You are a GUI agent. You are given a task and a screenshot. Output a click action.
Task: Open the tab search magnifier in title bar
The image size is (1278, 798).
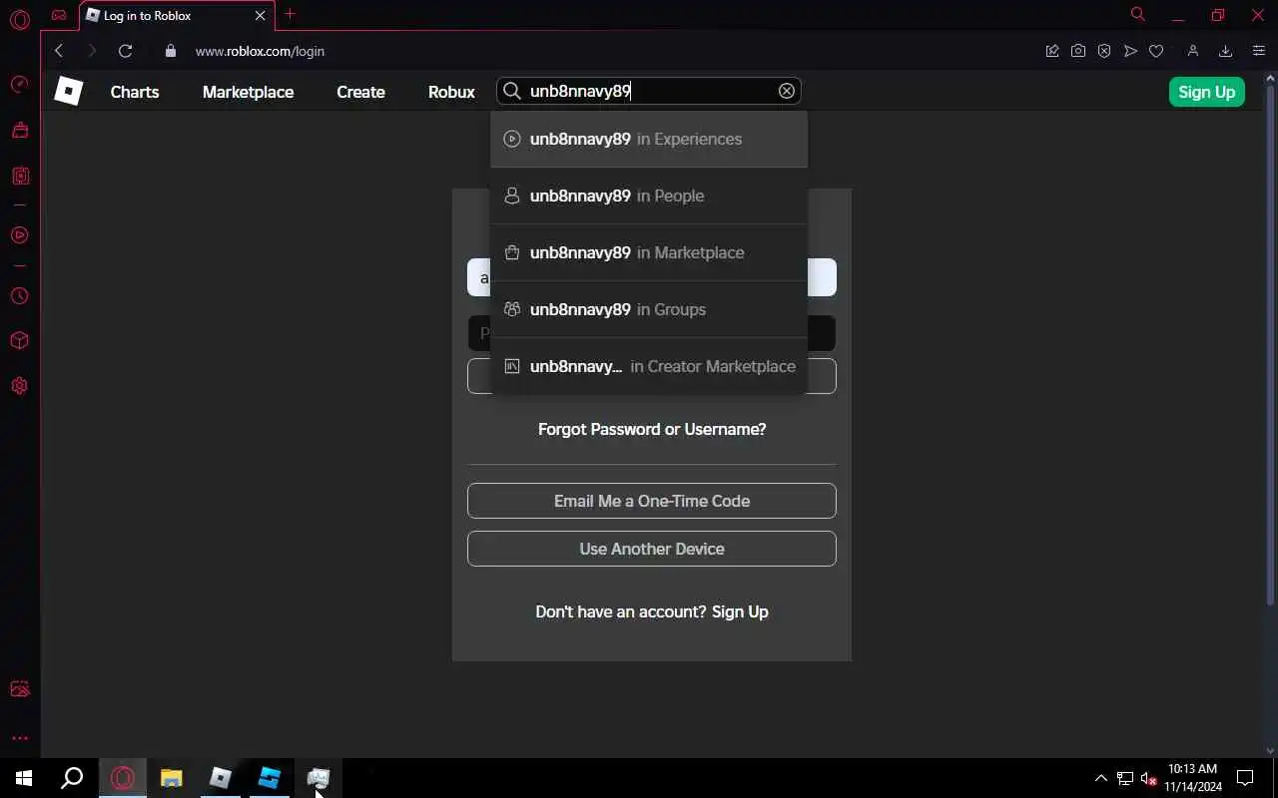point(1137,14)
